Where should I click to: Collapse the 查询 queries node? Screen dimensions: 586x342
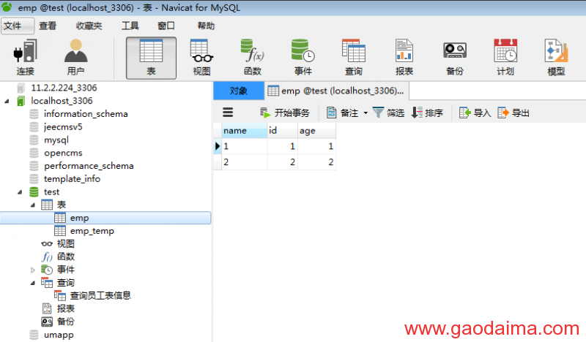pos(33,283)
